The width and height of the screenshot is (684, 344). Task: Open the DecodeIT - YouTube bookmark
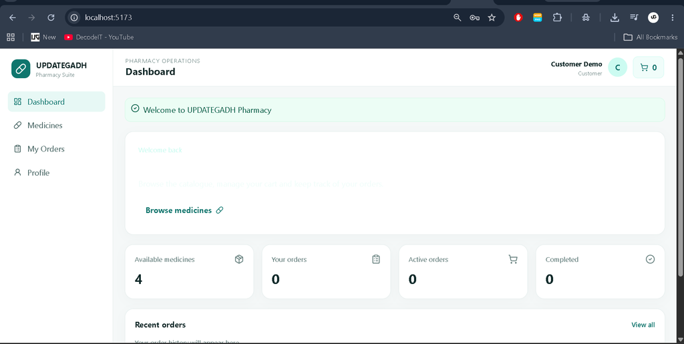point(99,37)
